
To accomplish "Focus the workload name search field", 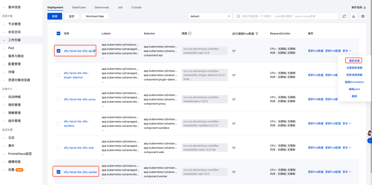I will (286, 16).
